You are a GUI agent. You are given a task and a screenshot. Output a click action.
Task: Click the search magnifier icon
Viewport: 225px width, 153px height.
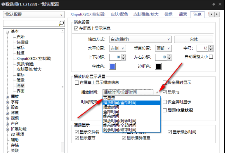coord(61,23)
